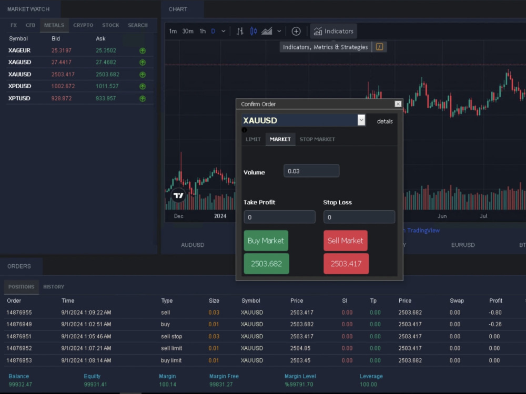The height and width of the screenshot is (394, 526).
Task: Click the Margin Free value 99831.27
Action: coord(221,385)
